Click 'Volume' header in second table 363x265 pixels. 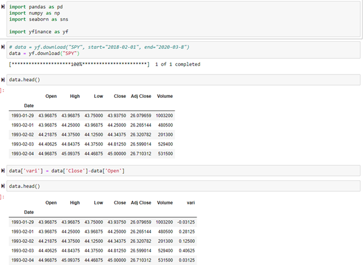(165, 203)
